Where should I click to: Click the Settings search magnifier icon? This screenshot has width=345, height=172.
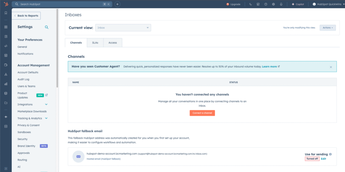(46, 27)
